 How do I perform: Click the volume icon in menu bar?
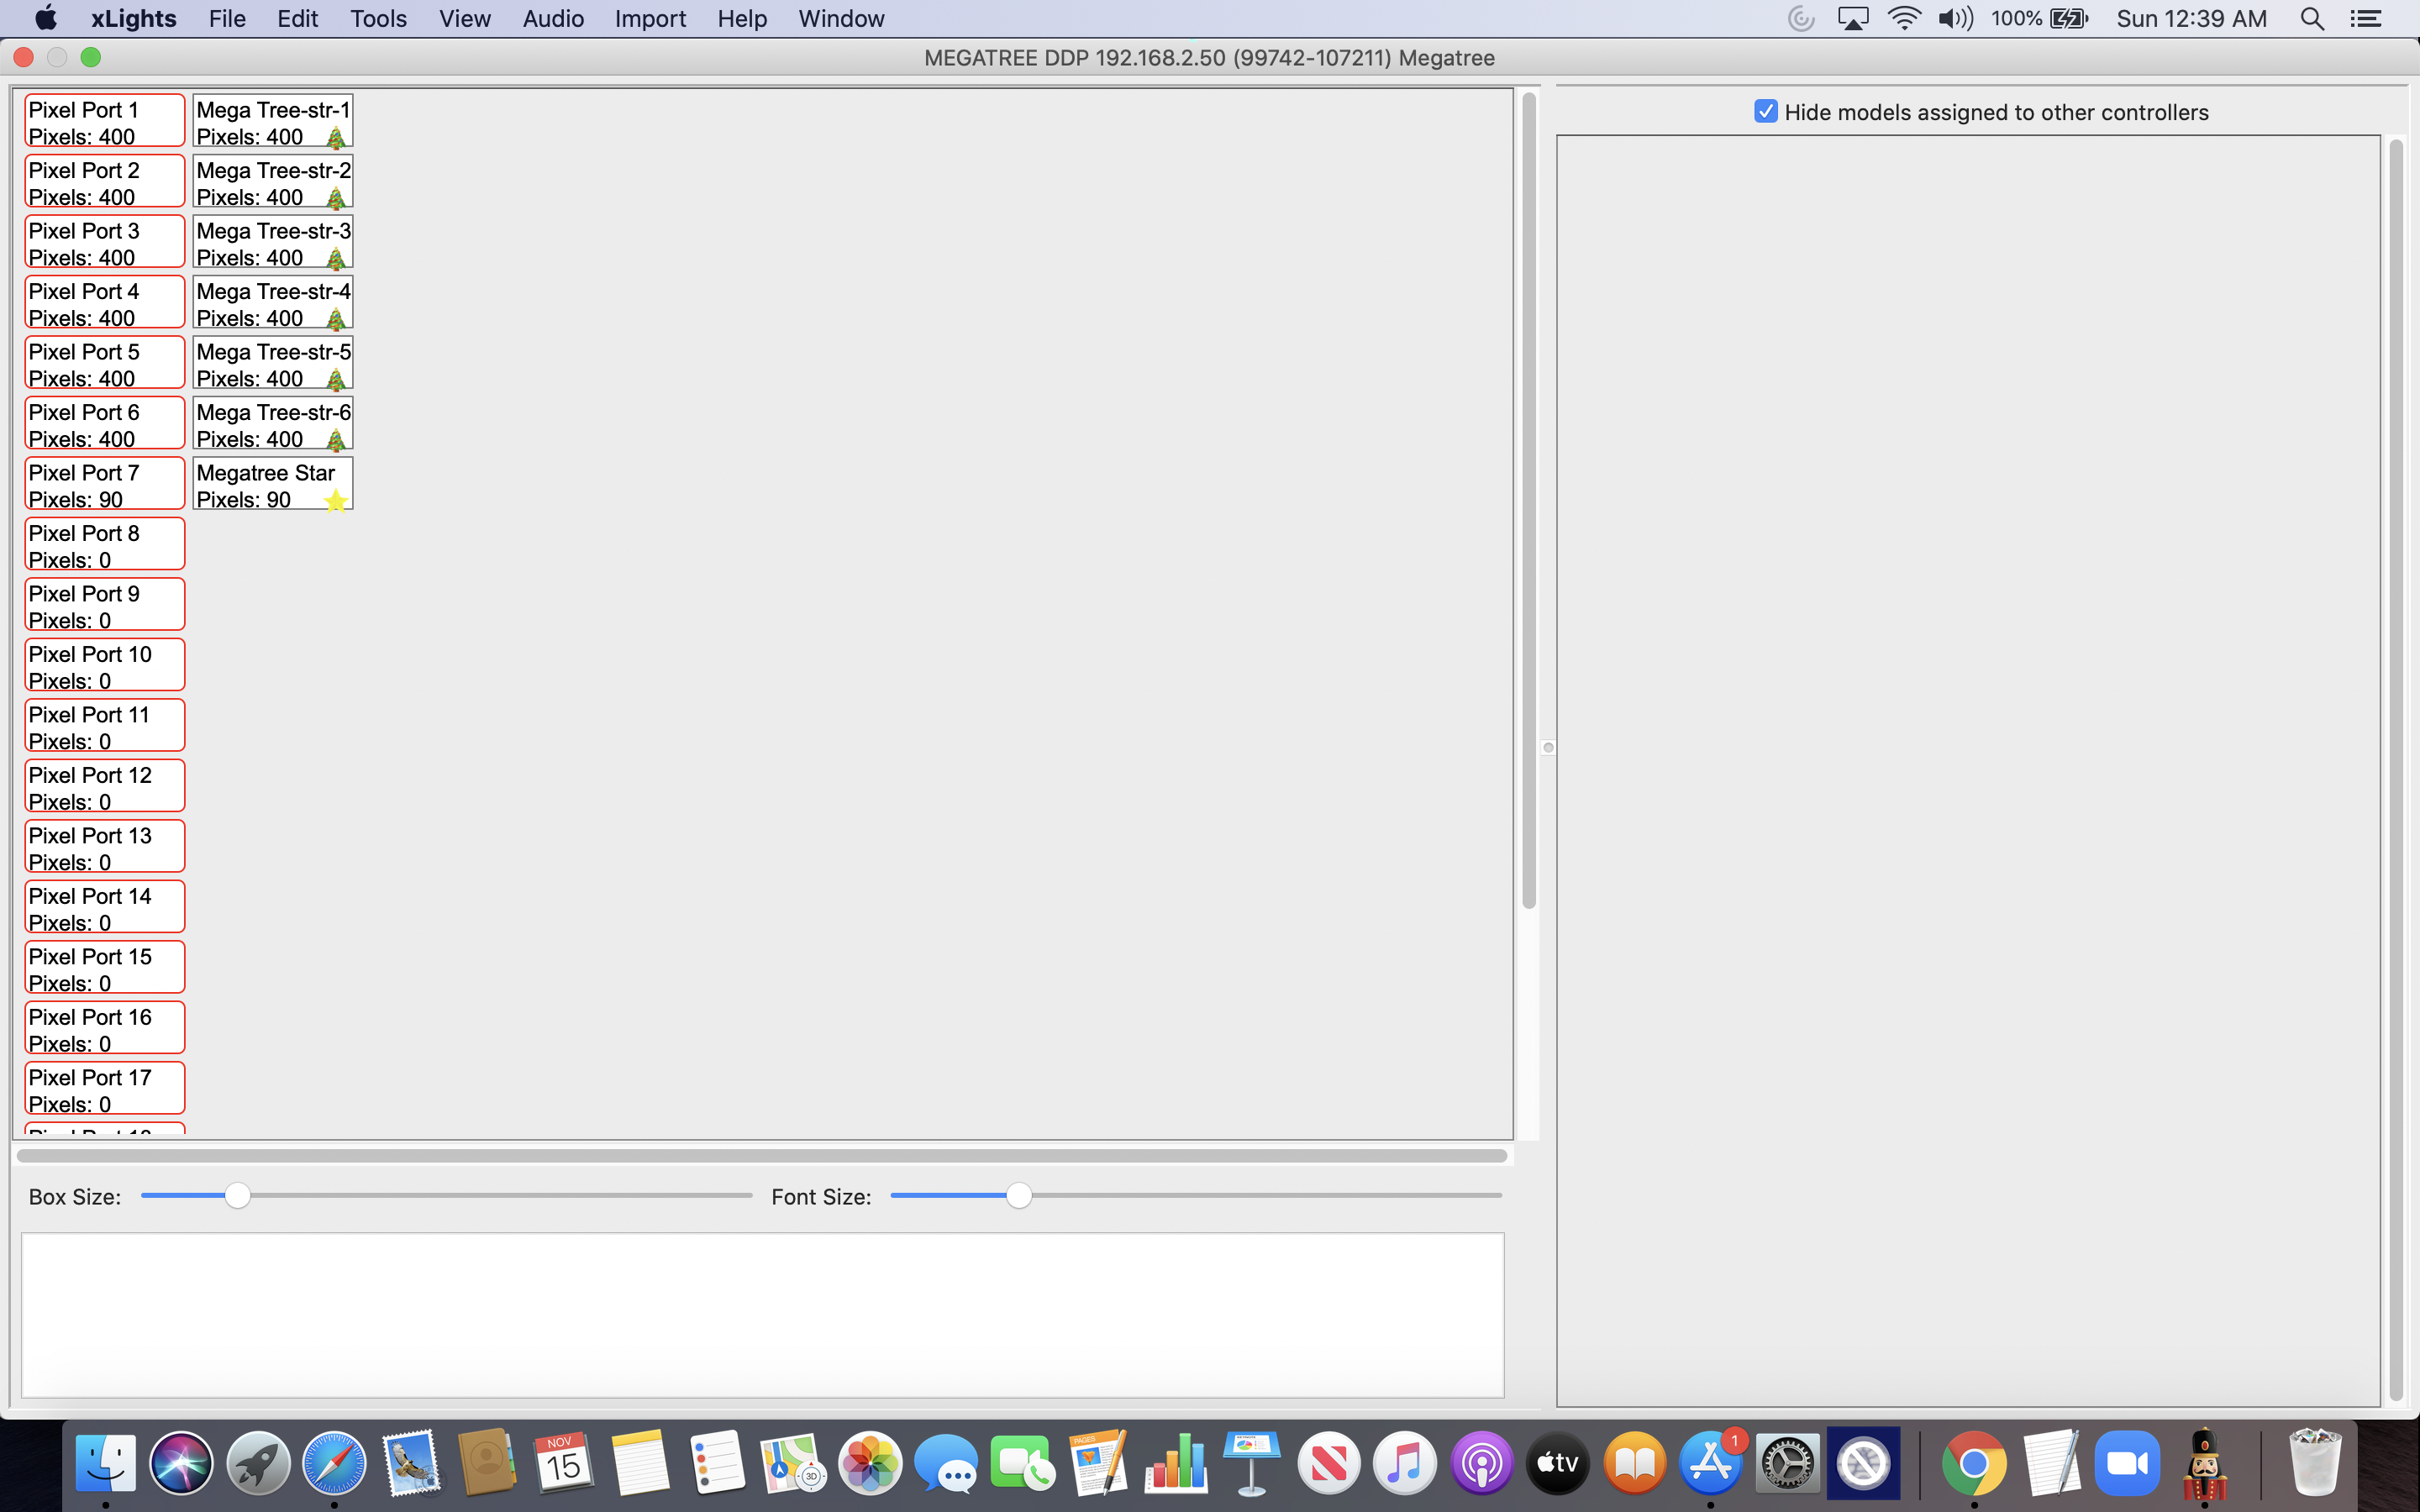[x=1955, y=19]
